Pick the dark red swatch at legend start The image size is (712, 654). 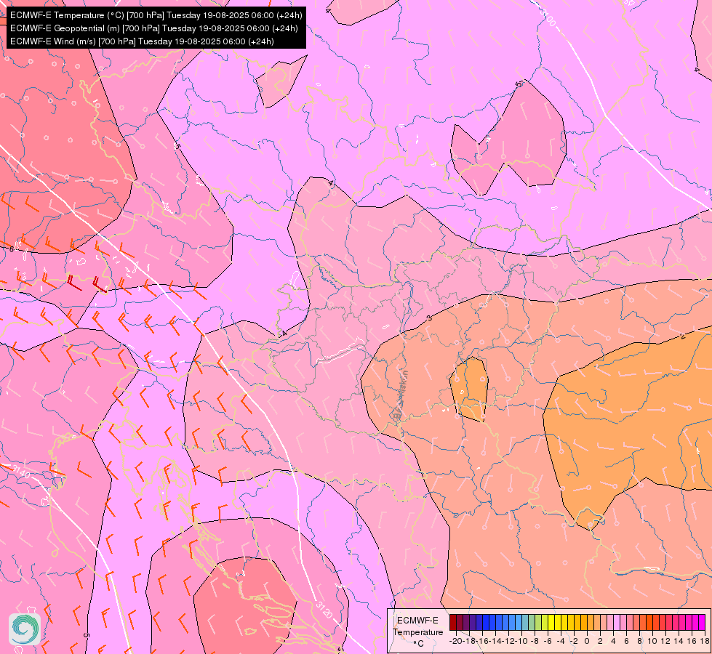coord(453,622)
